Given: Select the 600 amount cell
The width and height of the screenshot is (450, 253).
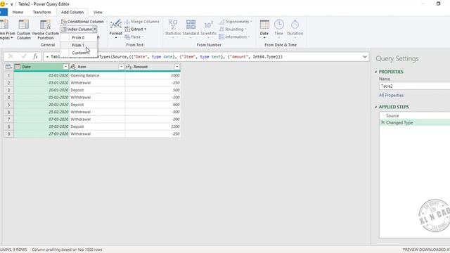Looking at the screenshot, I should point(153,105).
